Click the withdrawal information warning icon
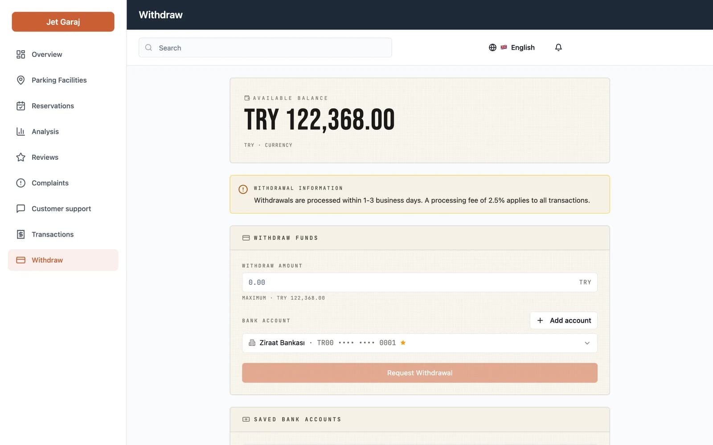This screenshot has width=713, height=445. [243, 189]
